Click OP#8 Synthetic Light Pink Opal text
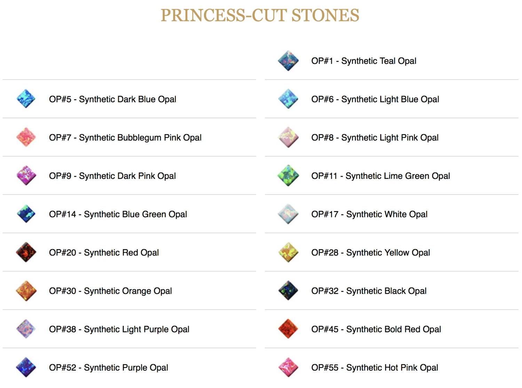The width and height of the screenshot is (522, 388). tap(374, 138)
